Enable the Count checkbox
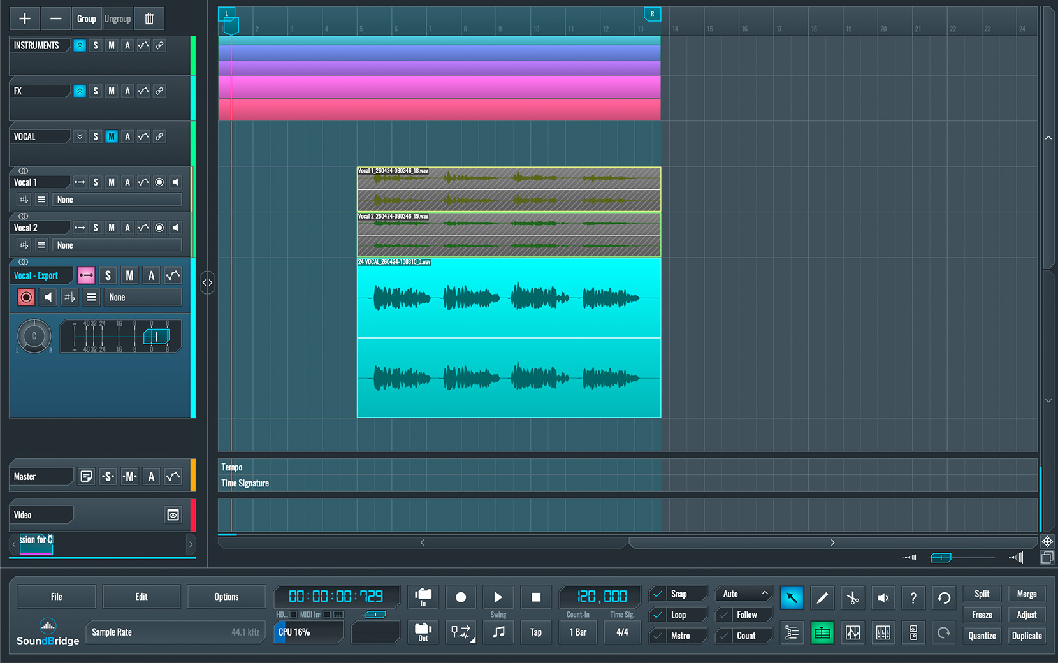The image size is (1058, 663). tap(723, 636)
